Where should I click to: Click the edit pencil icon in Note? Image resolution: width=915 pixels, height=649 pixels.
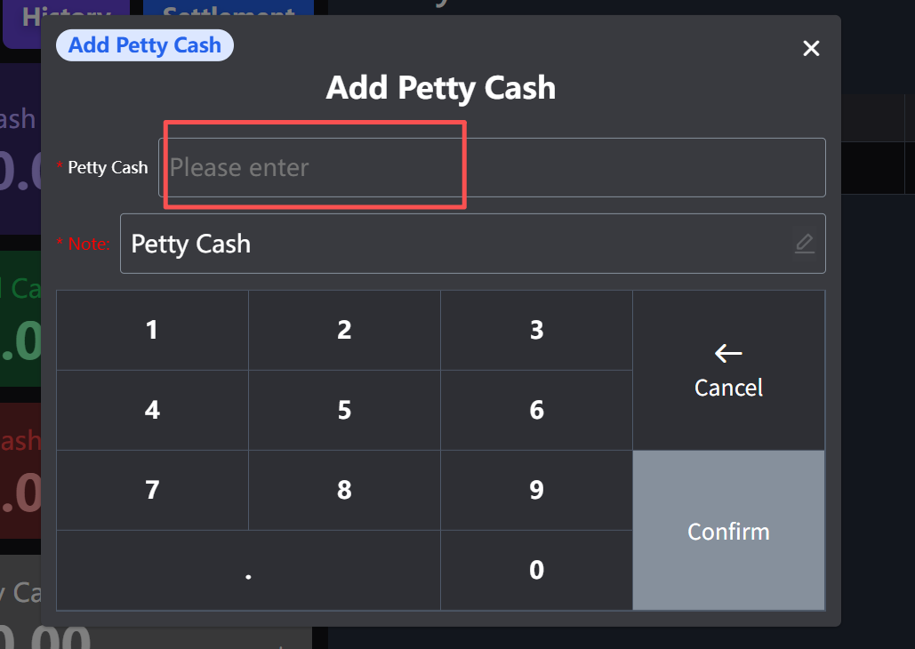coord(804,244)
